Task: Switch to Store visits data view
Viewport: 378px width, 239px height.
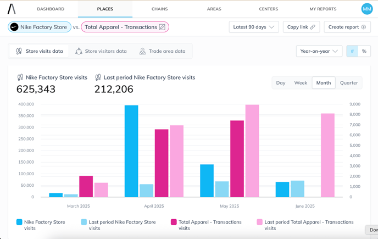Action: pos(39,51)
